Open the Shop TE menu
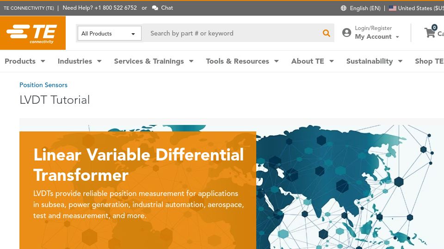Viewport: 444px width, 249px height. tap(429, 61)
